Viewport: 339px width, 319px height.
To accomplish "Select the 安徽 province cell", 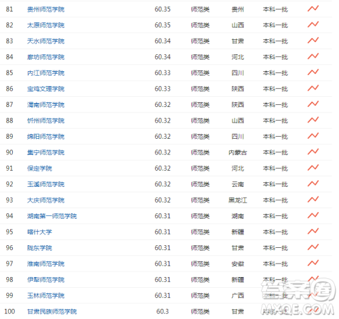I will click(x=237, y=264).
